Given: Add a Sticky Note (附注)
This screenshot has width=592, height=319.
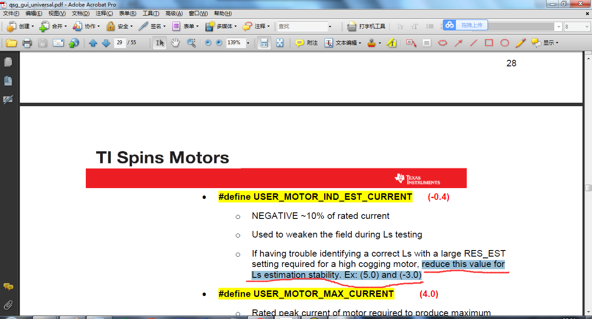Looking at the screenshot, I should point(306,43).
